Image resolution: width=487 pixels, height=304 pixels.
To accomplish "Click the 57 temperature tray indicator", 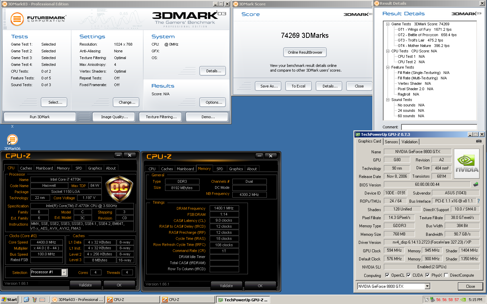I will pos(457,300).
